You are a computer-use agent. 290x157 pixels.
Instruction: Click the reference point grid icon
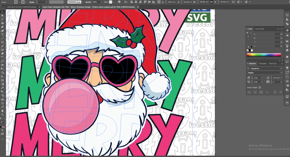[x=159, y=2]
